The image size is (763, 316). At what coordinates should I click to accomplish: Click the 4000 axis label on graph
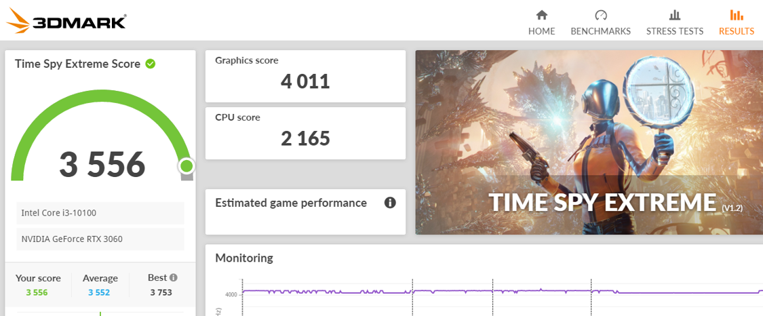[231, 294]
